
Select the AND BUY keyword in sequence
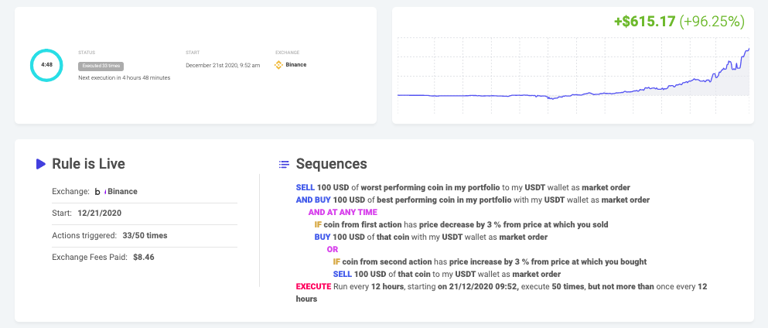click(x=312, y=200)
